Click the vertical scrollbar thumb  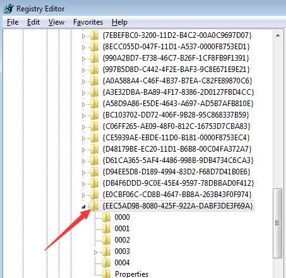[278, 223]
